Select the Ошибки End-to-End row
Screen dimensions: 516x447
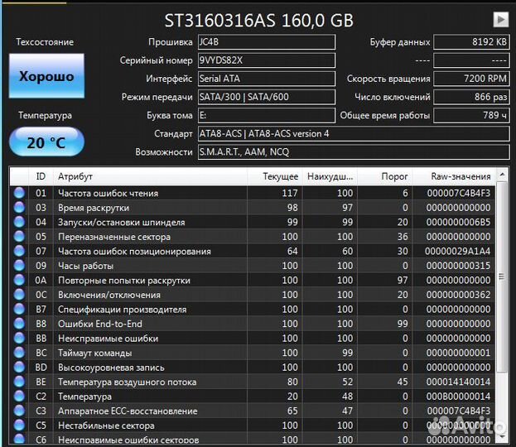coord(253,324)
